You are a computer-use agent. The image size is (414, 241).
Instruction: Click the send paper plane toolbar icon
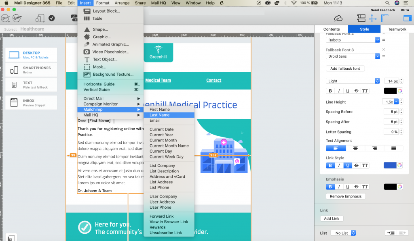pos(5,18)
